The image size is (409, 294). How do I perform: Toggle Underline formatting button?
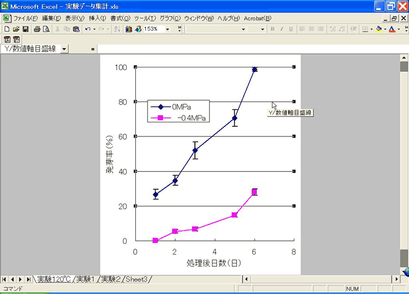(290, 29)
